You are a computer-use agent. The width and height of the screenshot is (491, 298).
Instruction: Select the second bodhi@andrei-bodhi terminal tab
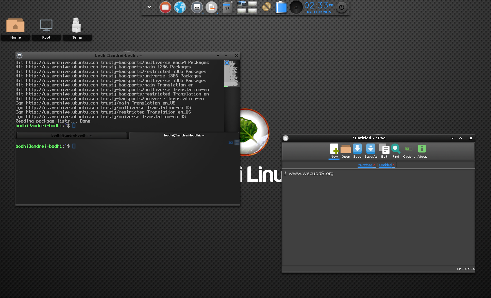click(184, 135)
